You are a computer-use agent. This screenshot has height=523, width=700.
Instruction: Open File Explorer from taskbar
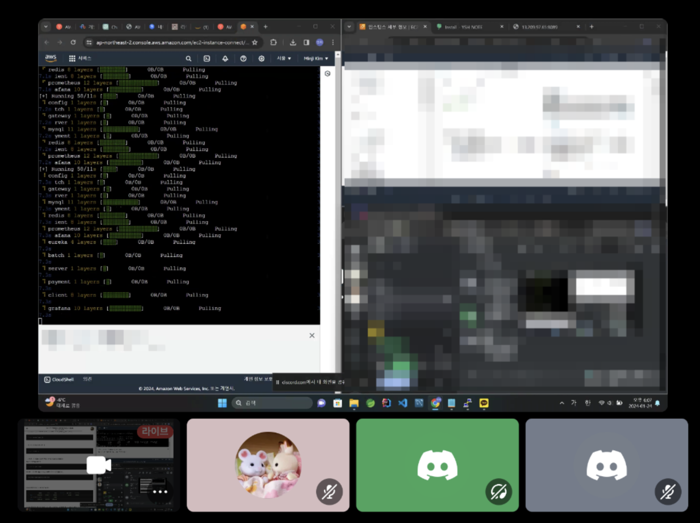point(354,403)
